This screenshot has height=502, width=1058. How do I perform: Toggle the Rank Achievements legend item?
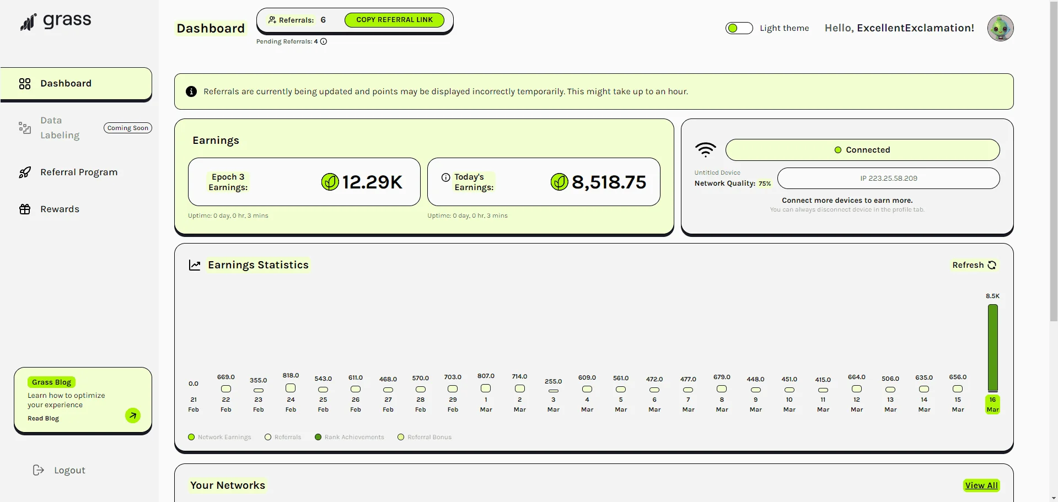[350, 437]
